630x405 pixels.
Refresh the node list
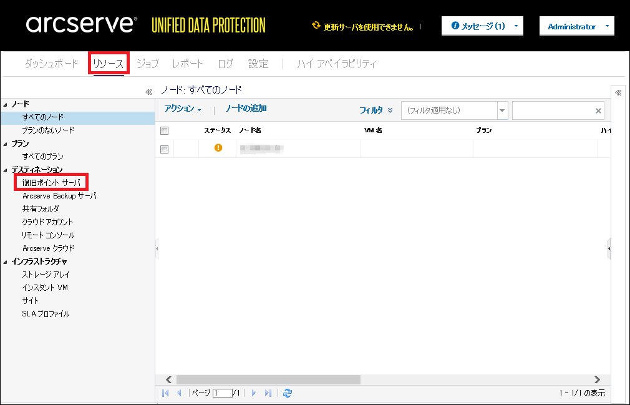pos(288,393)
